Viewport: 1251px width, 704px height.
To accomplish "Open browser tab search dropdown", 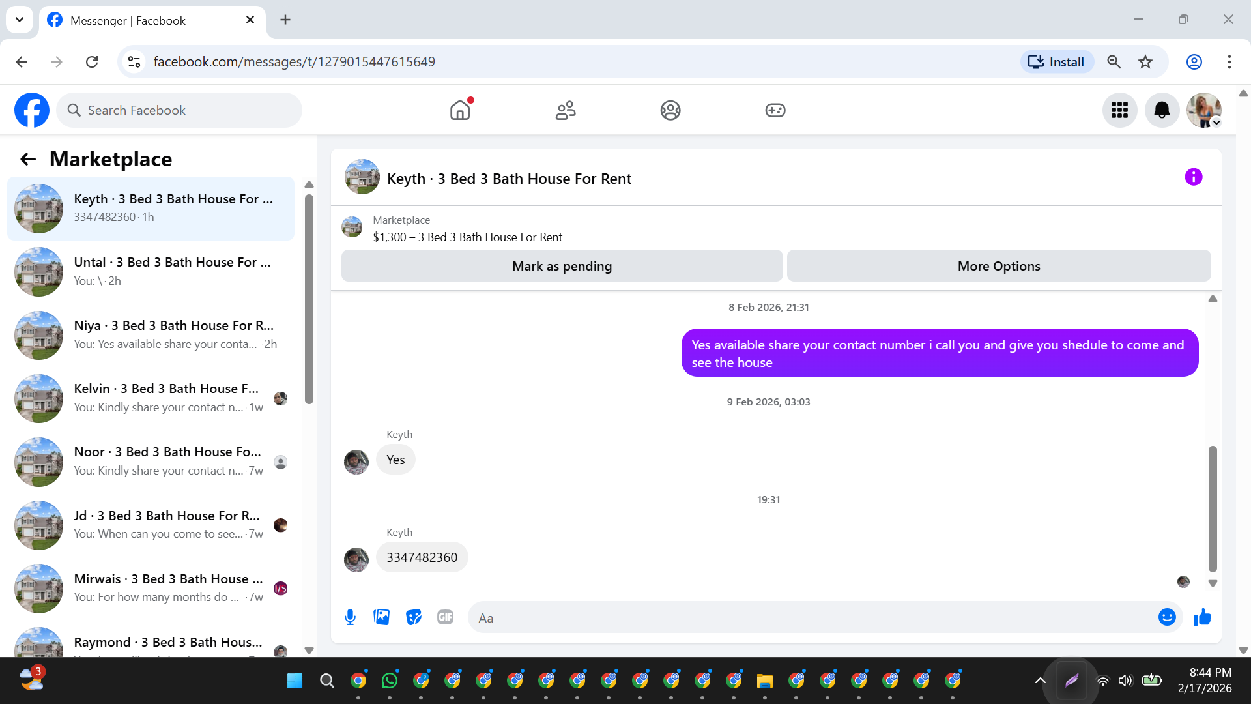I will tap(20, 20).
